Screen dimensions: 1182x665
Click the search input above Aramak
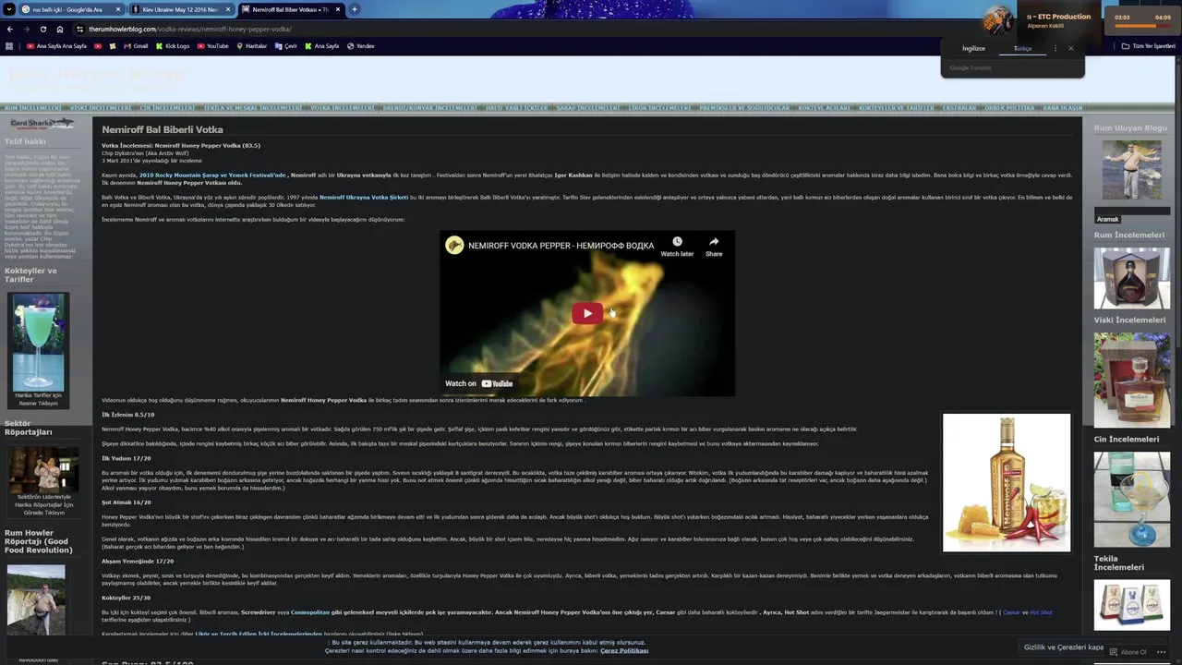tap(1132, 210)
